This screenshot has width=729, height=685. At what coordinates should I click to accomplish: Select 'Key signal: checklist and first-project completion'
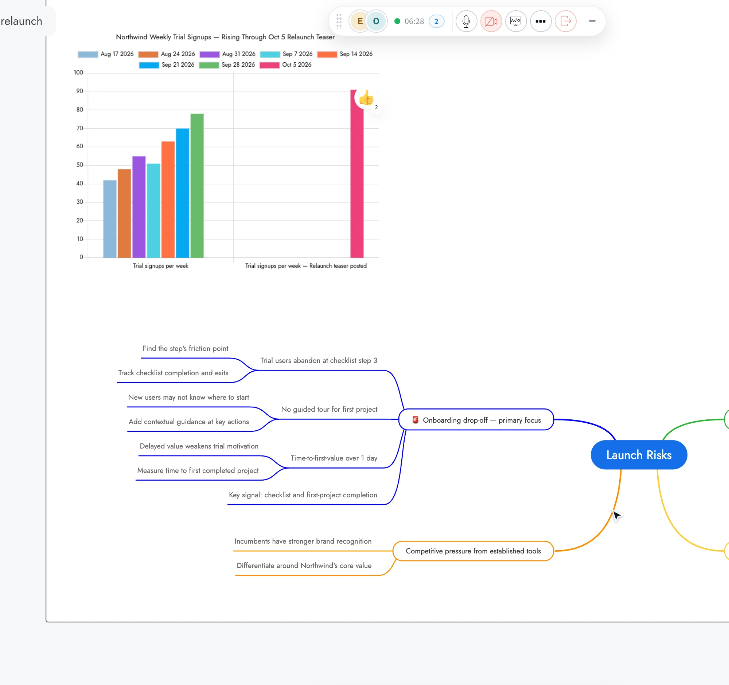point(303,495)
